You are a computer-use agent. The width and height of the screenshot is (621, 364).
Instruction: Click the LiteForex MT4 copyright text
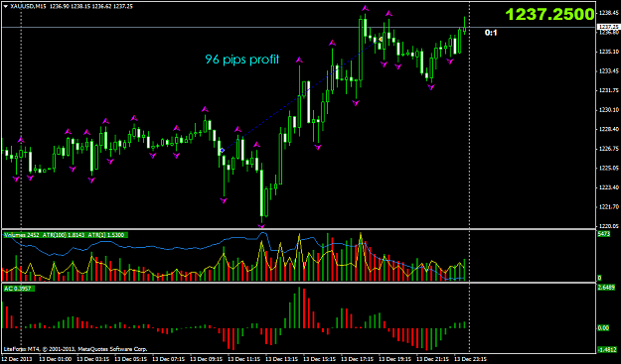[76, 349]
